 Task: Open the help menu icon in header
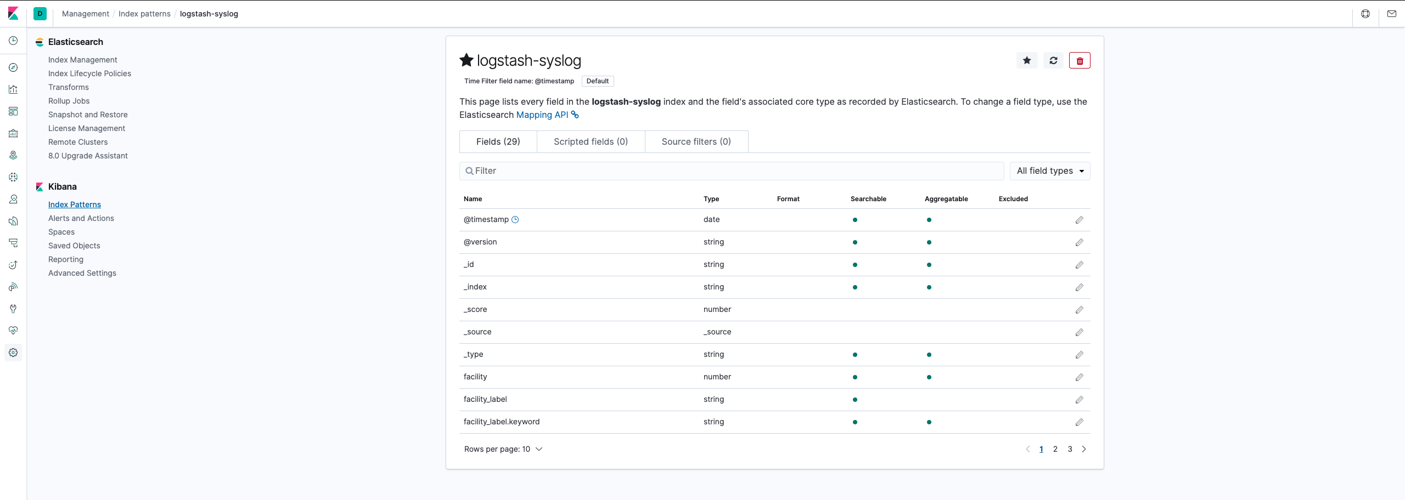click(1365, 14)
